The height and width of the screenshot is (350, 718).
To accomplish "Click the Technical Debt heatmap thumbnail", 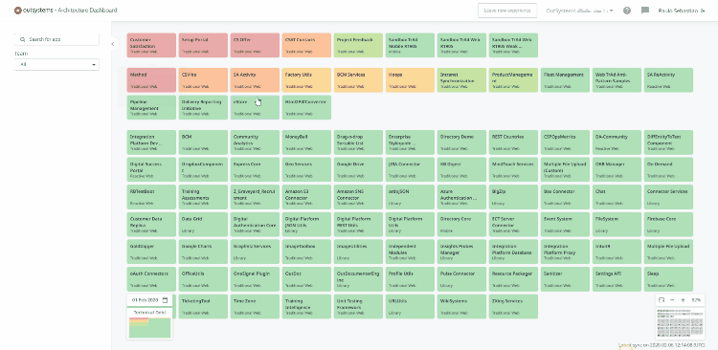I will click(149, 328).
